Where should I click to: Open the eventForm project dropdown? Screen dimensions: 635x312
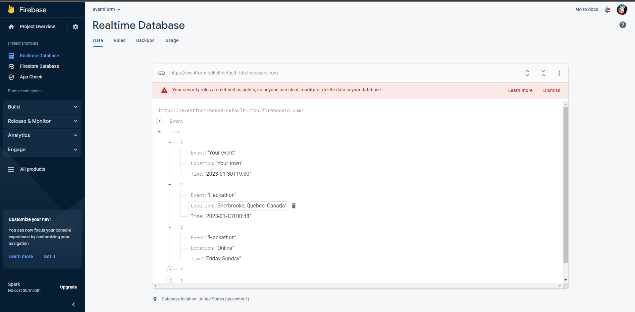point(107,10)
